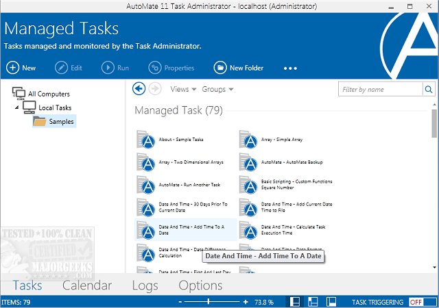Switch to first layout view icon

pos(294,302)
